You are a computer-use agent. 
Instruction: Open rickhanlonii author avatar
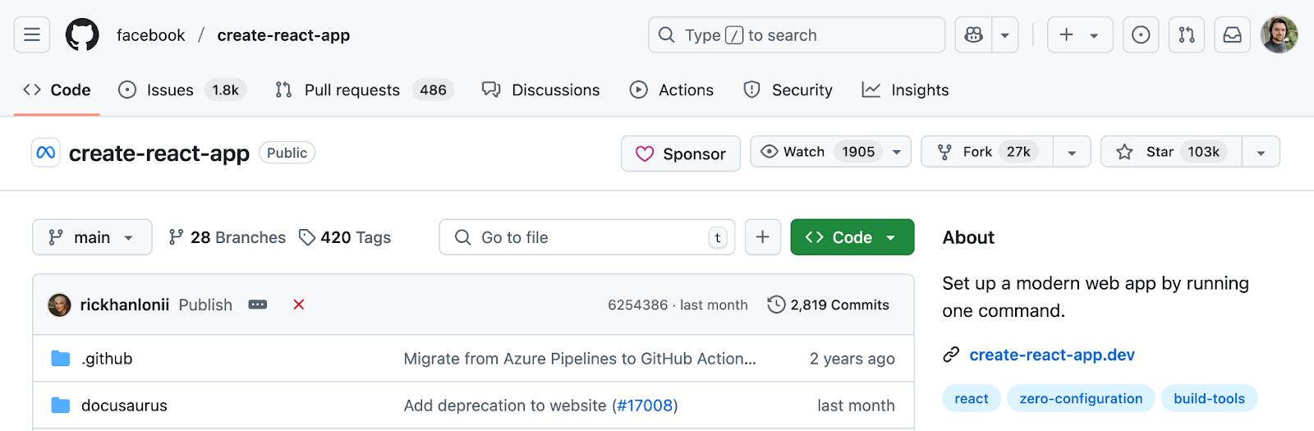[59, 305]
